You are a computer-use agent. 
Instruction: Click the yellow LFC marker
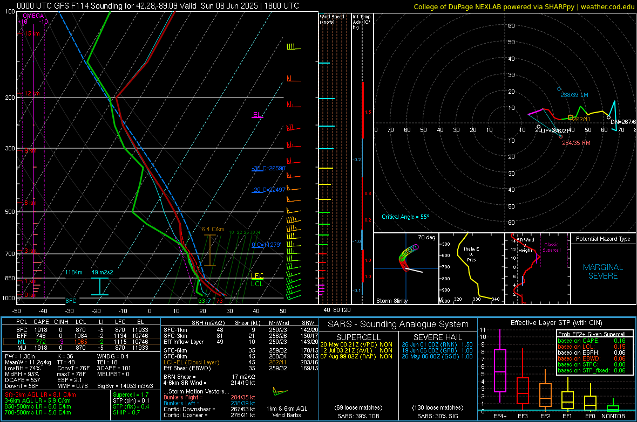[x=257, y=276]
